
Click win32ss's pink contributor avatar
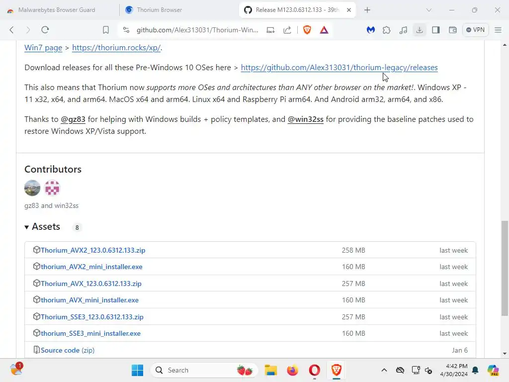[52, 188]
